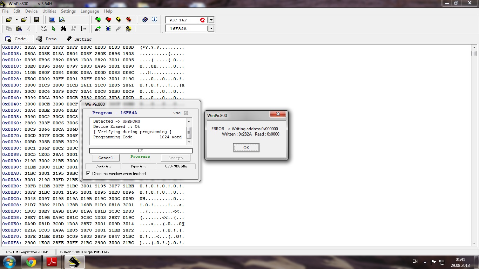Viewport: 479px width, 276px height.
Task: Click the Pgm - 4 ms button
Action: 139,166
